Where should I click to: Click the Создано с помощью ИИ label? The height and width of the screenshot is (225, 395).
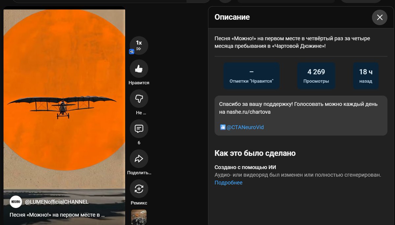[x=245, y=167]
